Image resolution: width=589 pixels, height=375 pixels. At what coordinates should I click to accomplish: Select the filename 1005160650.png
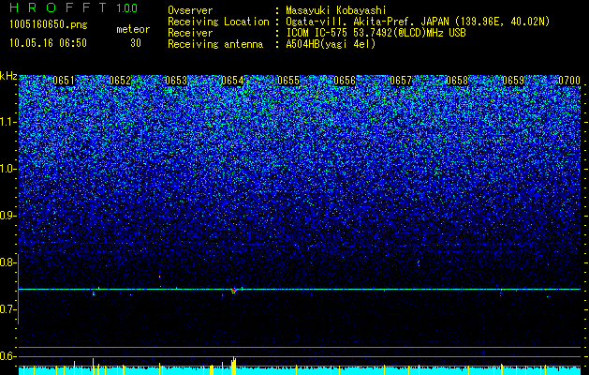point(49,25)
